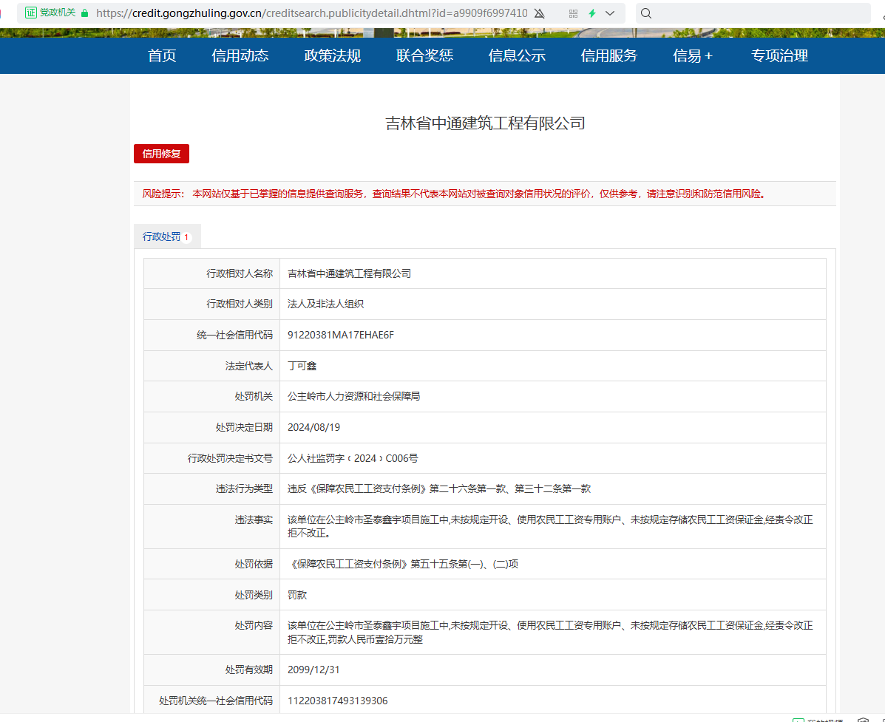Switch to the 行政处罚 tab
Image resolution: width=885 pixels, height=722 pixels.
coord(162,236)
